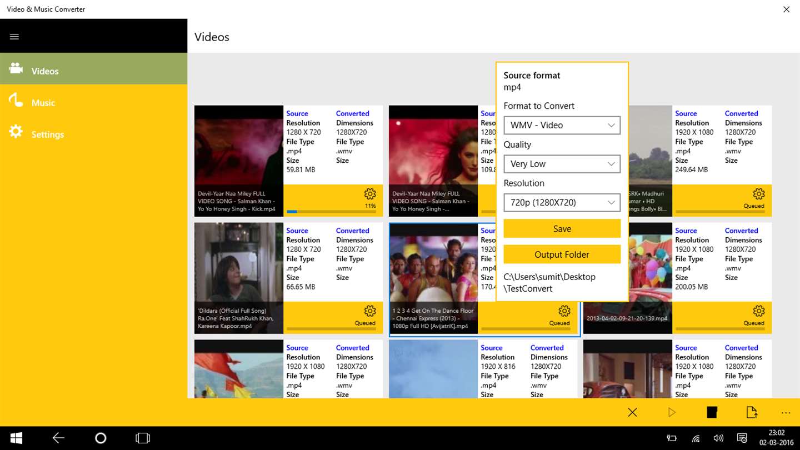Click the 66.65 MB size value
Image resolution: width=800 pixels, height=450 pixels.
301,287
